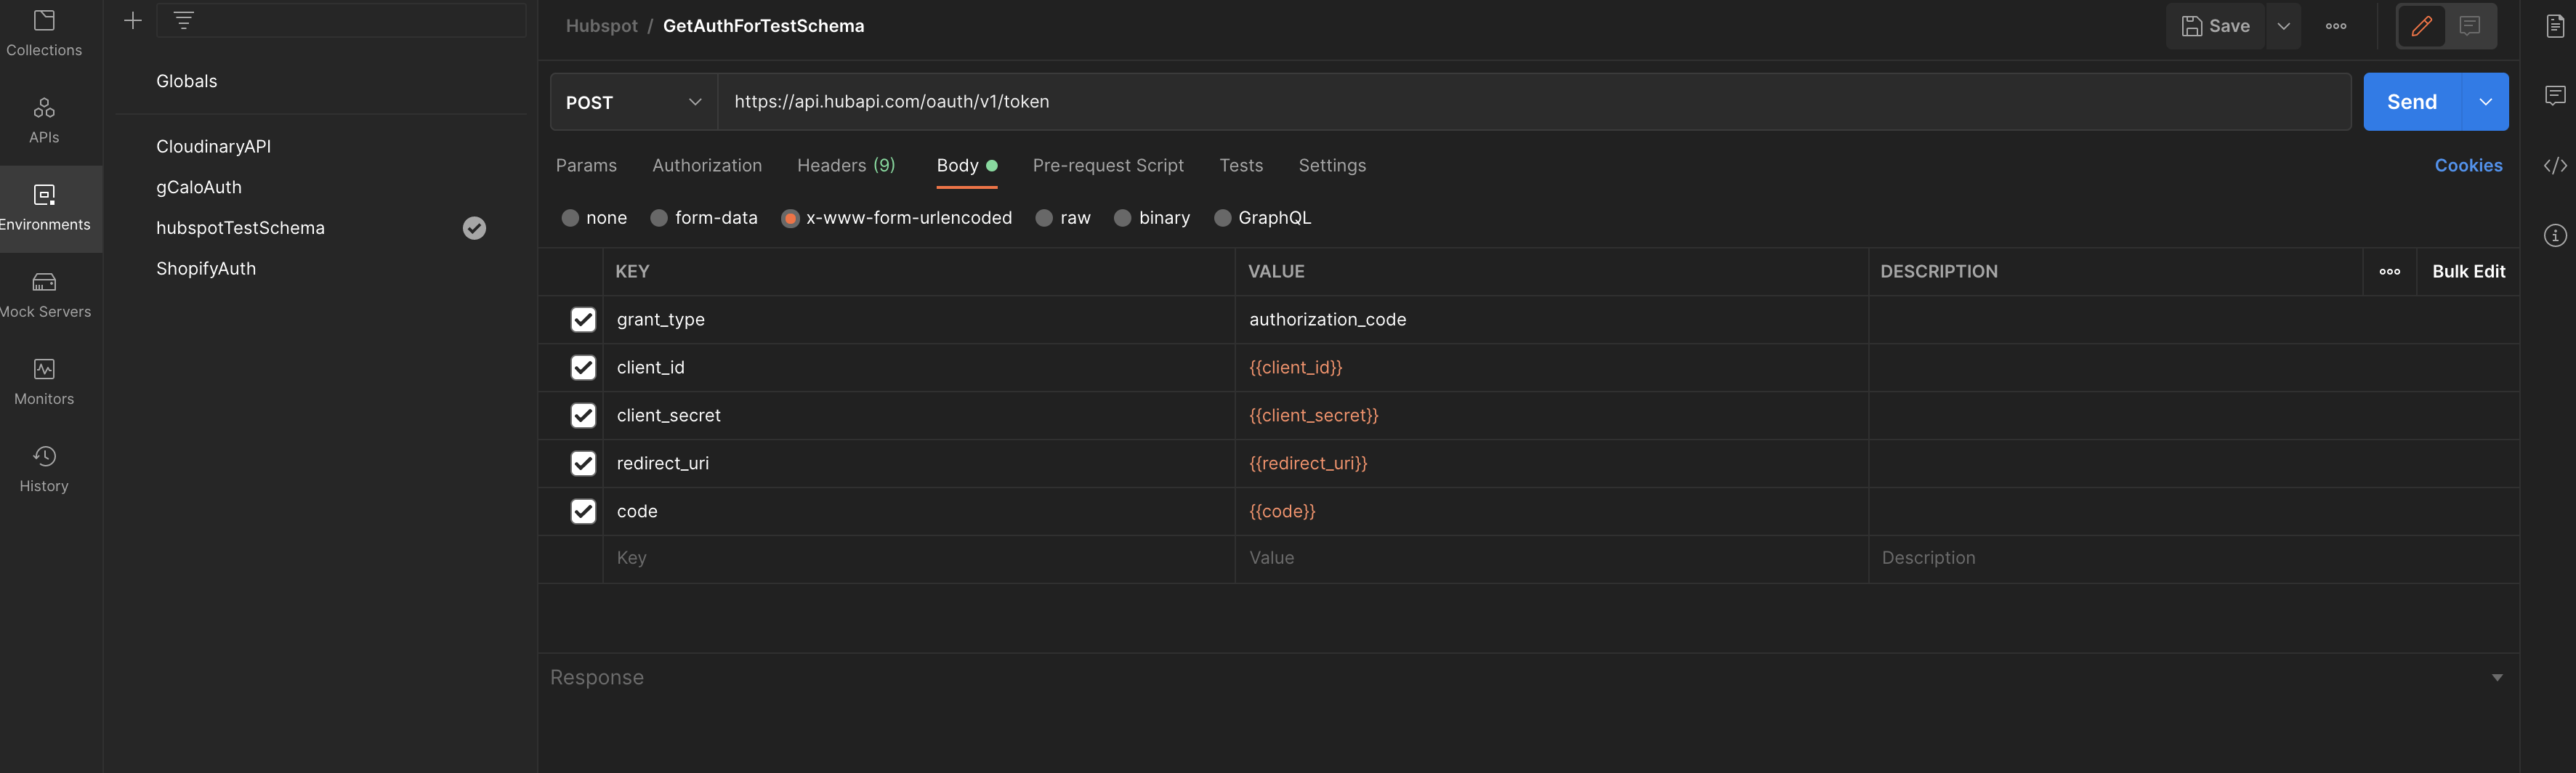Click the {{redirect_uri}} value cell
Image resolution: width=2576 pixels, height=773 pixels.
(x=1551, y=463)
